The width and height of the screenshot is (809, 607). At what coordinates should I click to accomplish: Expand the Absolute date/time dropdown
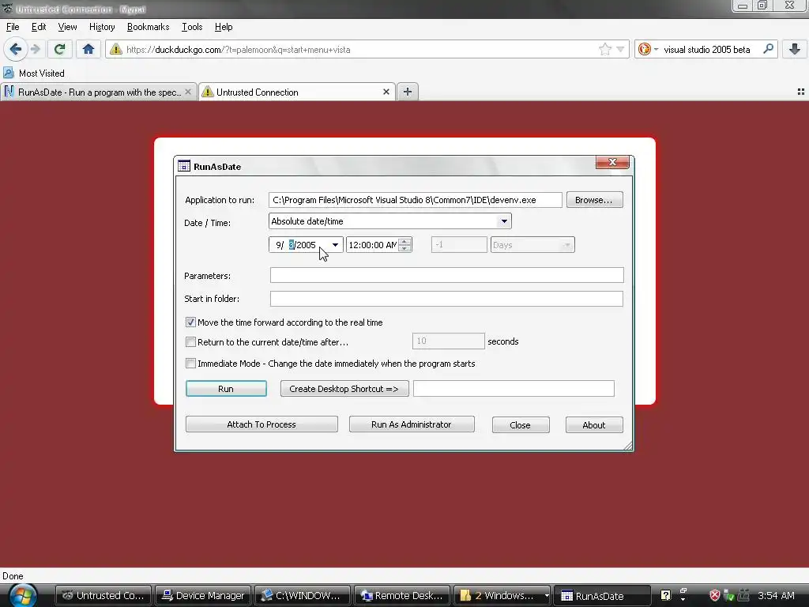503,221
